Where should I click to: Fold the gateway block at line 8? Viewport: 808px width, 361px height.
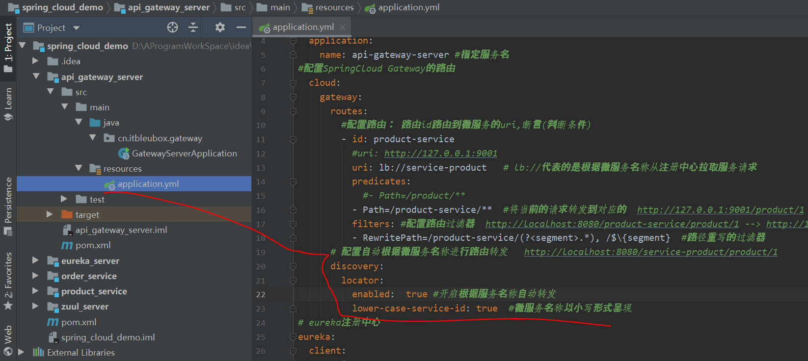click(x=293, y=97)
